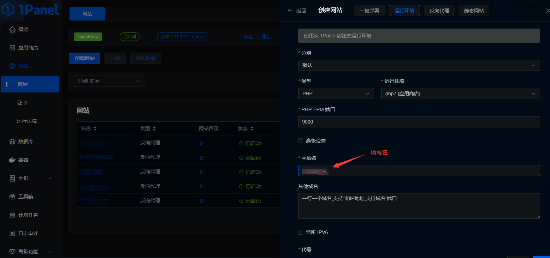Switch to the 反向代理 tab

point(439,11)
